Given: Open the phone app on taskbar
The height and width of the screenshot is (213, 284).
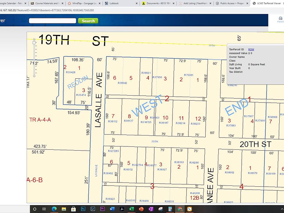Looking at the screenshot, I should 189,209.
